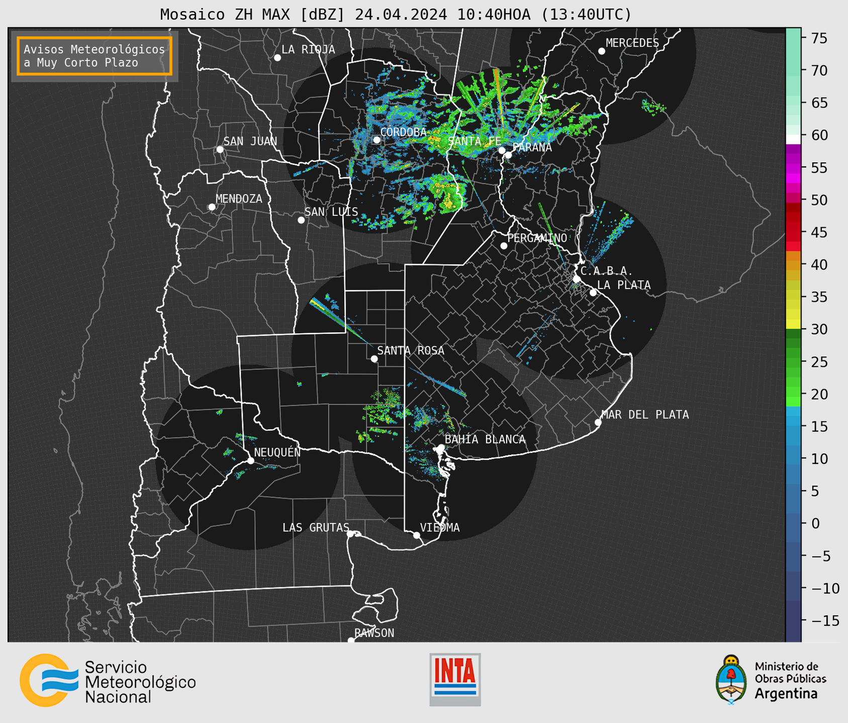Click the Avisos Meteorológicos a Muy Corto Plazo box
The height and width of the screenshot is (723, 848).
point(95,56)
